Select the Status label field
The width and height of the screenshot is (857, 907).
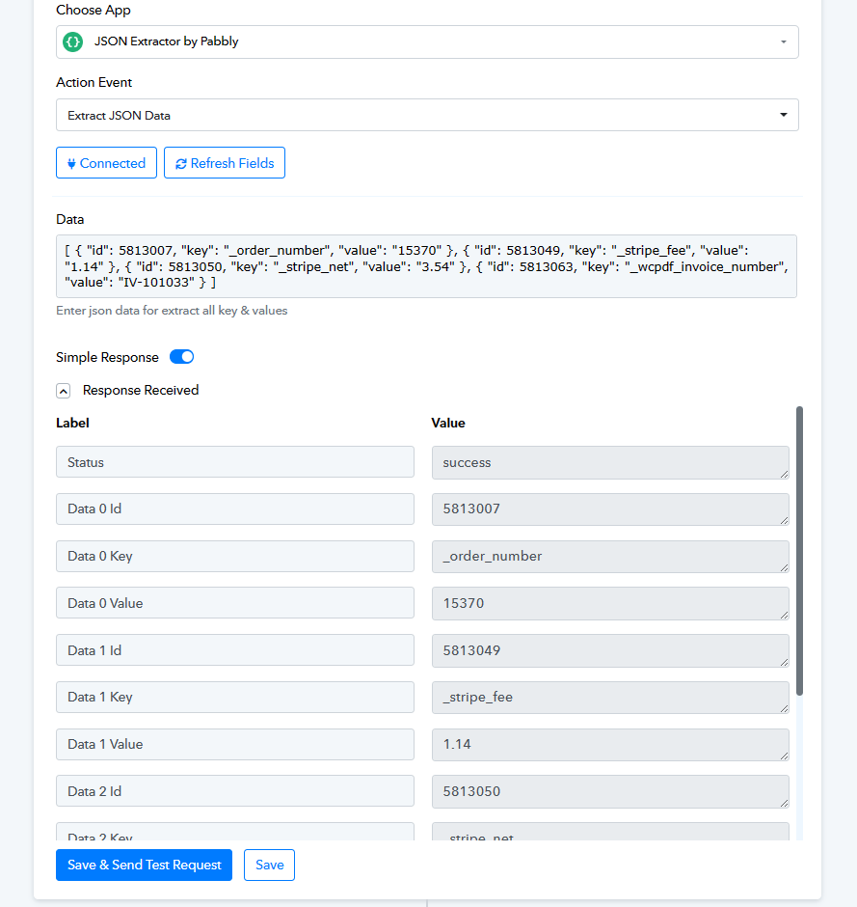[235, 461]
